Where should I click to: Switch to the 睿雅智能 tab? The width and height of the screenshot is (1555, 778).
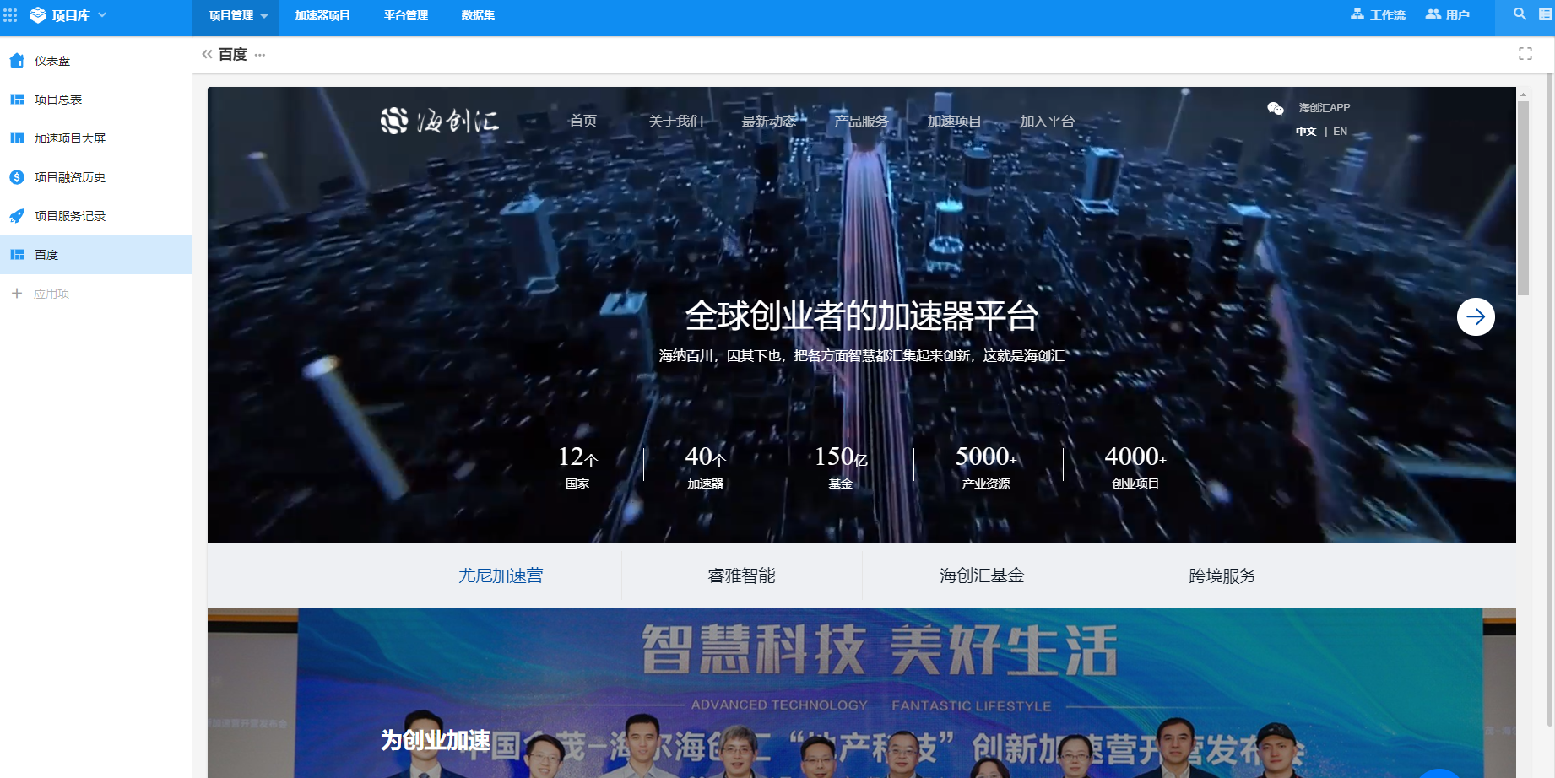741,575
